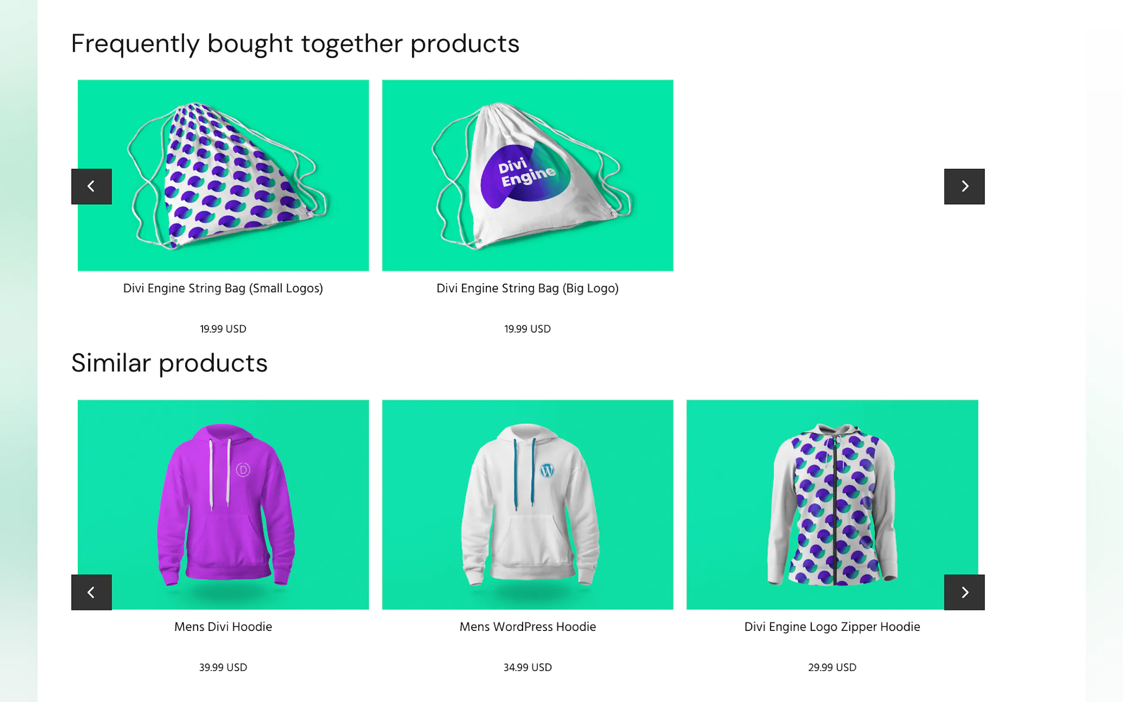Select the purple Mens Divi Hoodie image
Screen dimensions: 1123x702
223,504
